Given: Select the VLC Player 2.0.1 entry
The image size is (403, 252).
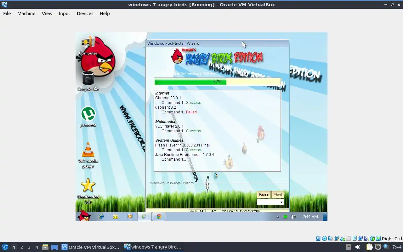Looking at the screenshot, I should [169, 126].
